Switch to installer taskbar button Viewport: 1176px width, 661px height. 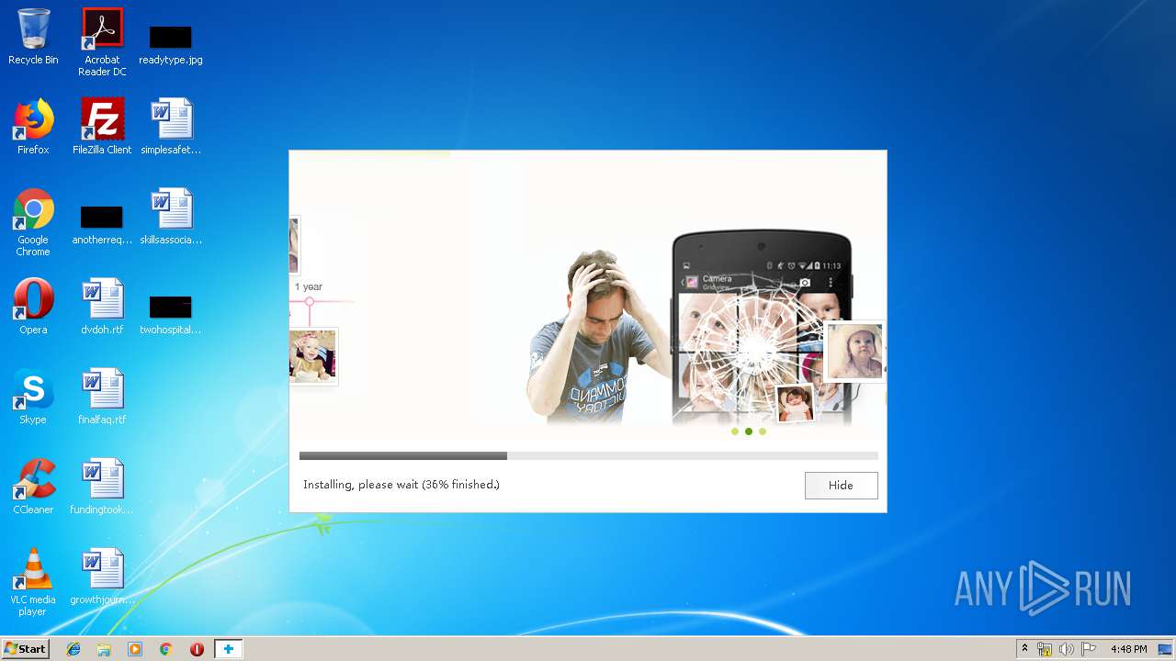[228, 649]
